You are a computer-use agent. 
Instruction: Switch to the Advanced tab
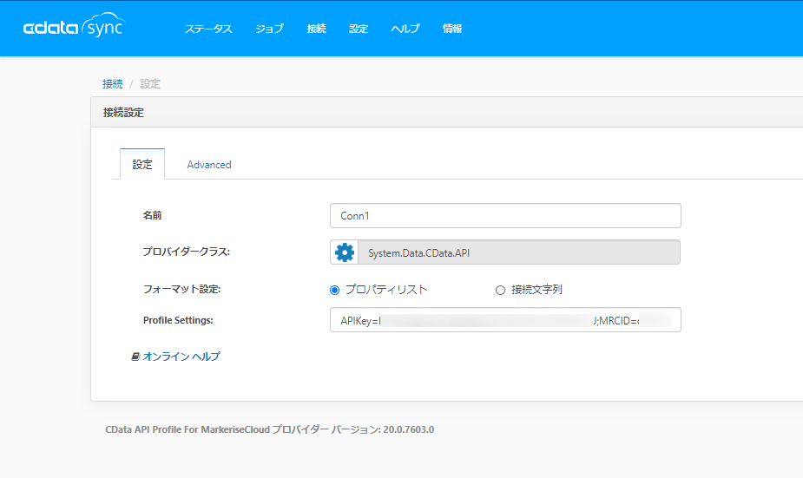pos(209,164)
